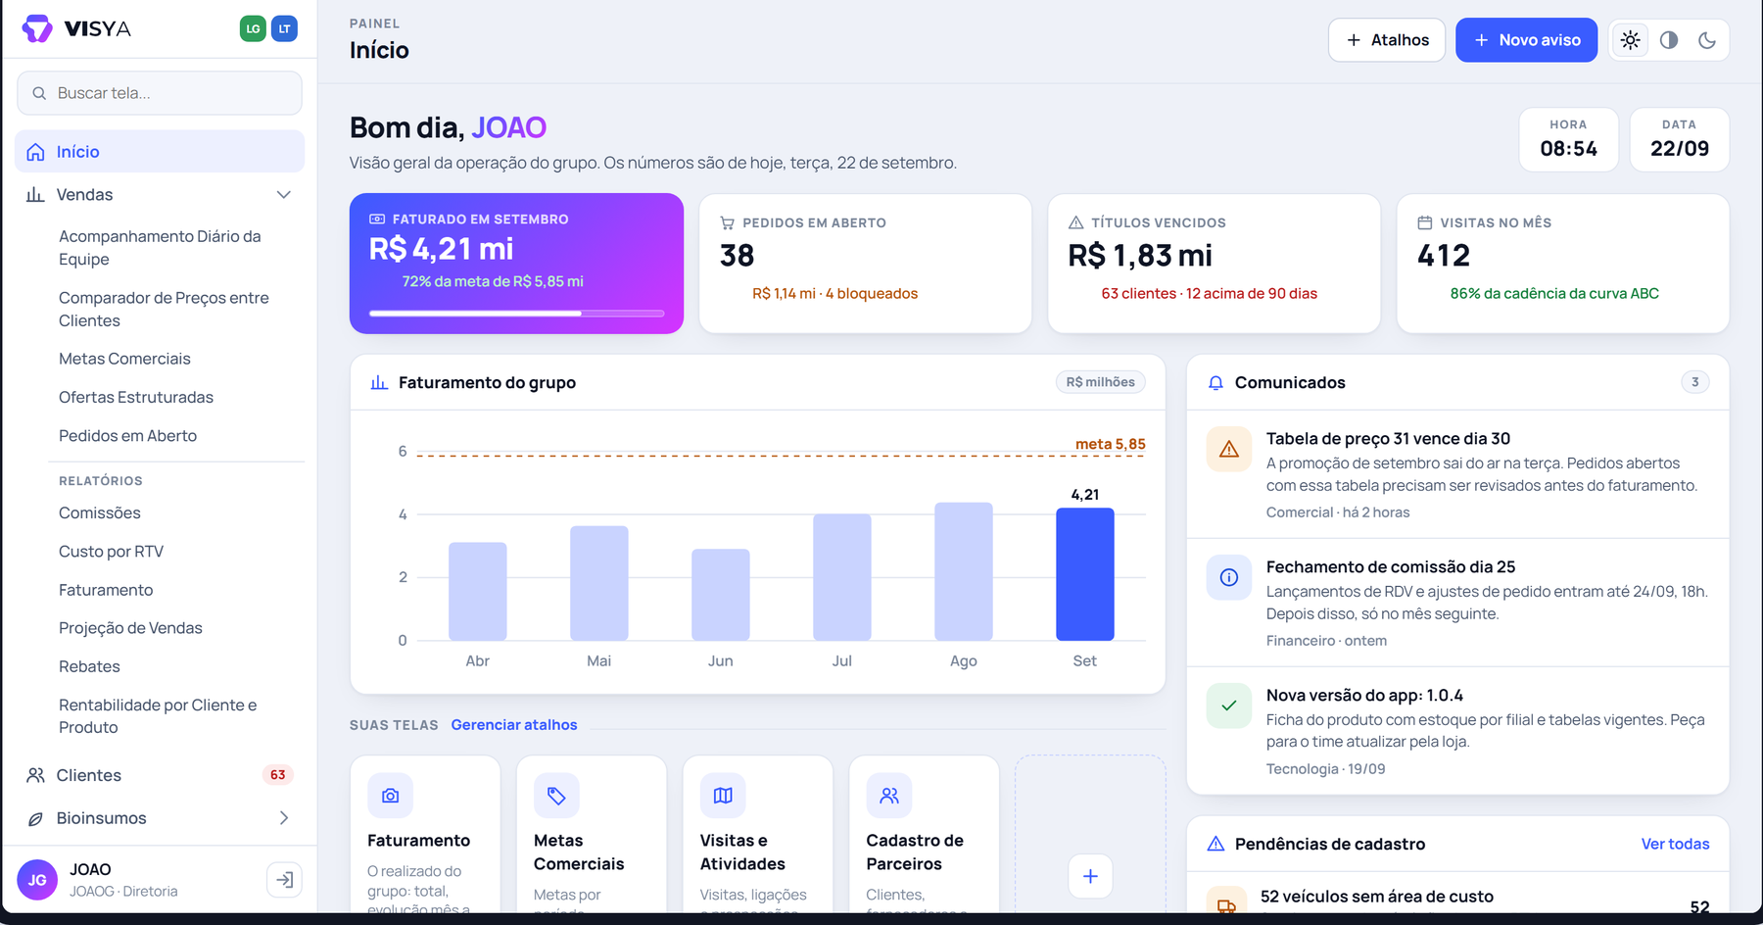Switch to light theme sun toggle
Image resolution: width=1763 pixels, height=925 pixels.
pos(1630,40)
